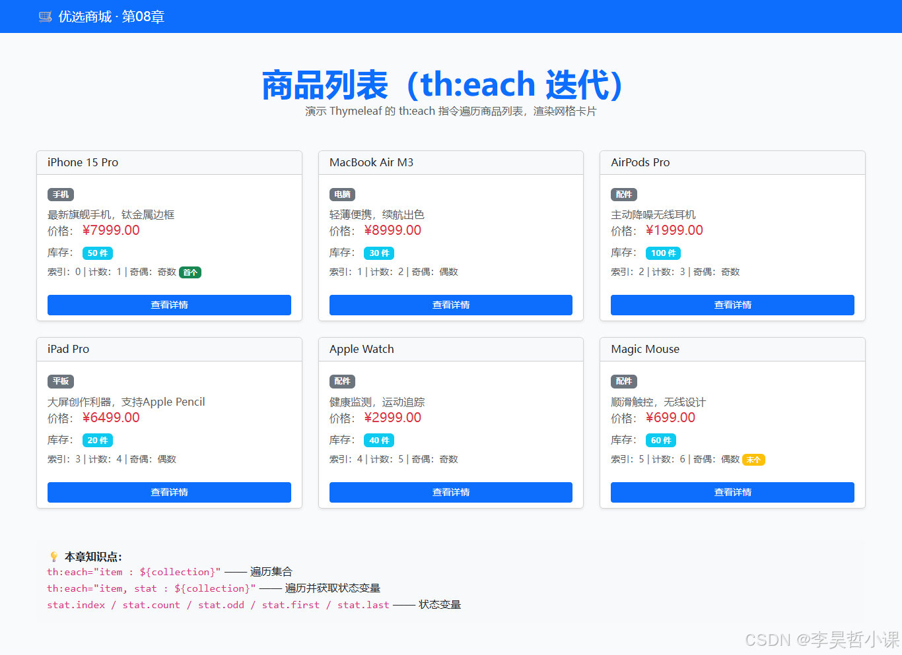The image size is (902, 655).
Task: Open AirPods Pro 查看详情 button
Action: (x=732, y=305)
